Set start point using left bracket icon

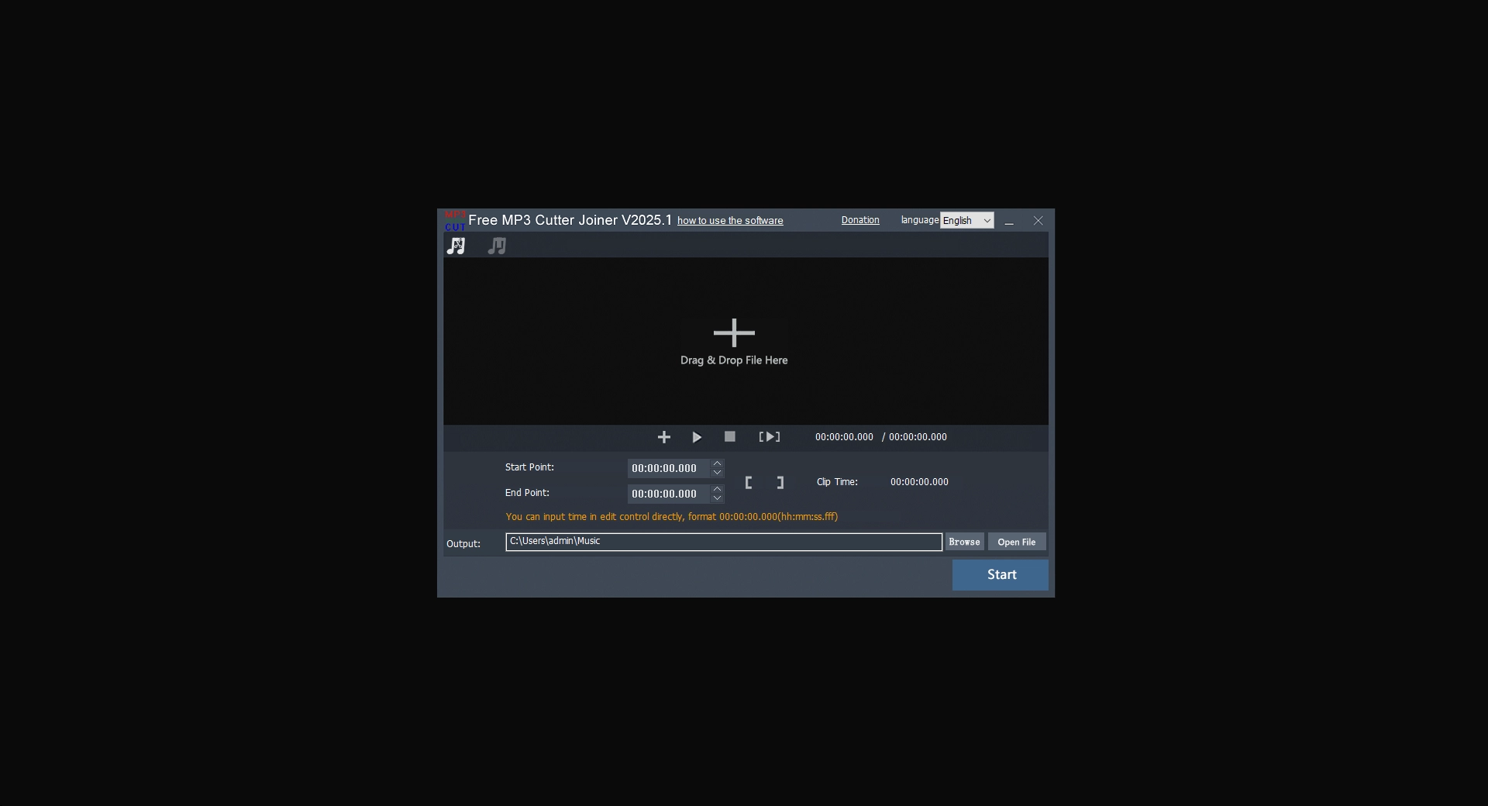(x=749, y=482)
